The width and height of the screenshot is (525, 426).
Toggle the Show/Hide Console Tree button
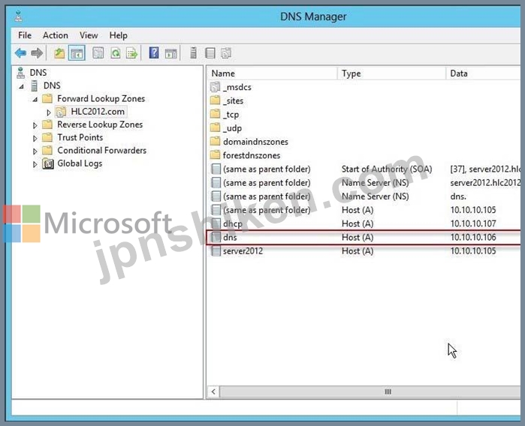click(x=77, y=52)
